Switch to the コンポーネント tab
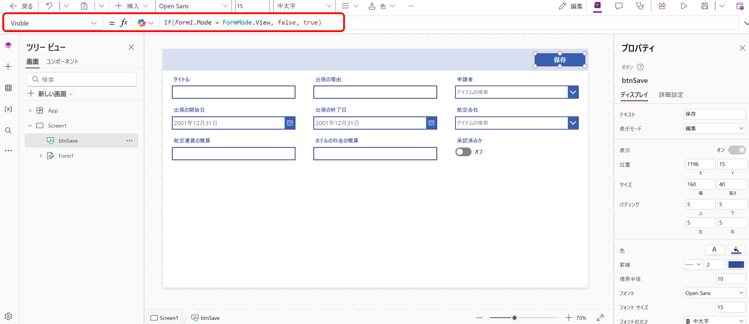 click(62, 61)
